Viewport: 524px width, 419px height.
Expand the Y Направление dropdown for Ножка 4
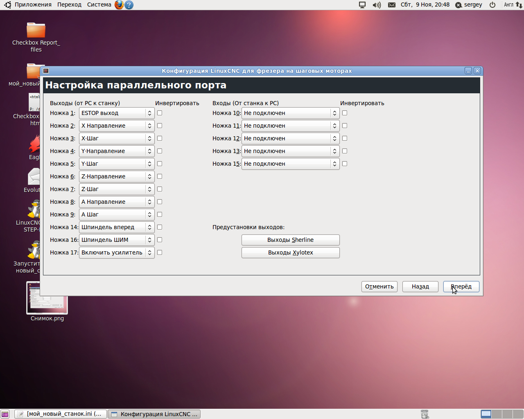pos(117,151)
